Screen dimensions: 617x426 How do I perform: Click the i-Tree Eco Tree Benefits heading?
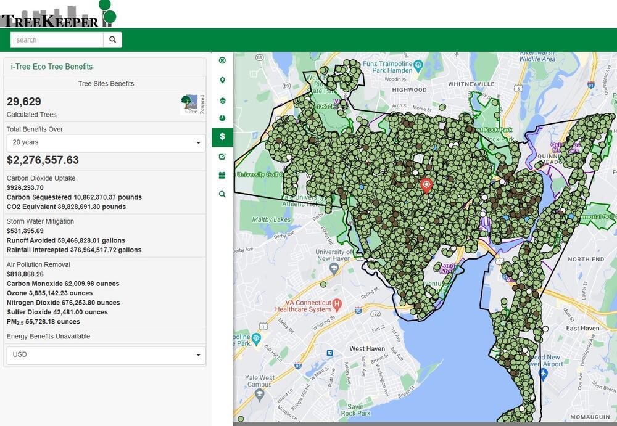(x=52, y=67)
